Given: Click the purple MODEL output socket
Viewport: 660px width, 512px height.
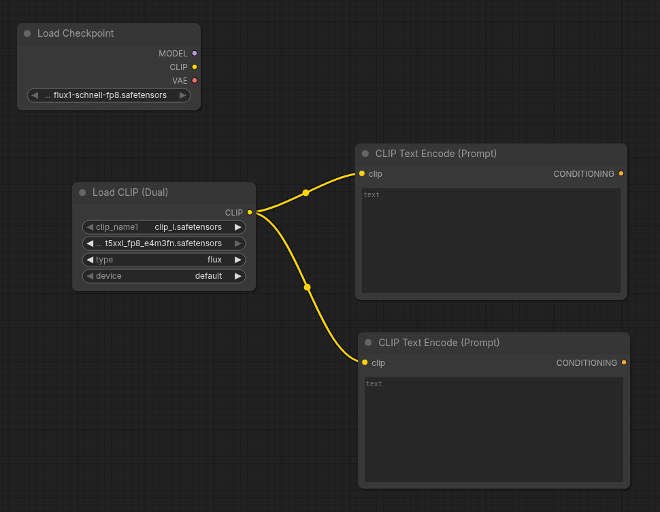Looking at the screenshot, I should tap(195, 54).
